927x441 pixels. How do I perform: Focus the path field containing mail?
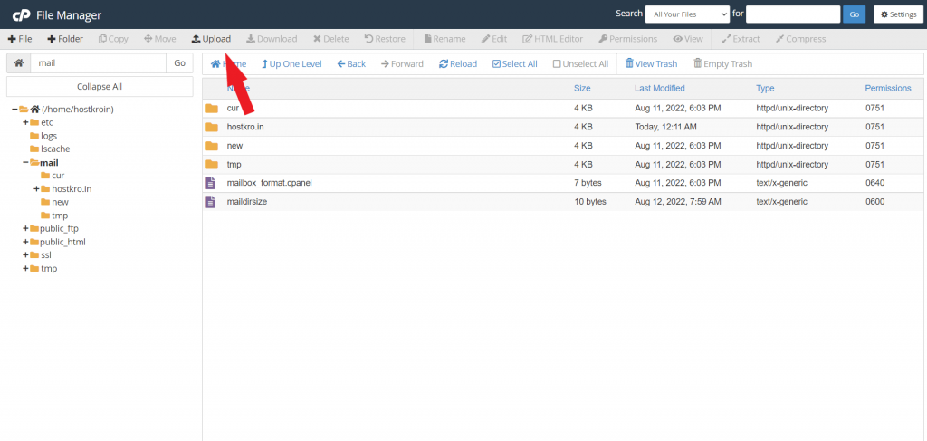pyautogui.click(x=98, y=63)
